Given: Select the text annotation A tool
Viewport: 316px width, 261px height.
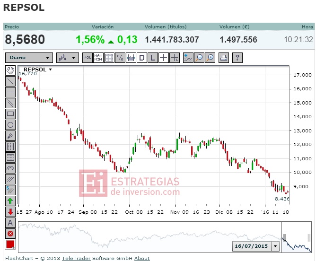Looking at the screenshot, I should [10, 223].
